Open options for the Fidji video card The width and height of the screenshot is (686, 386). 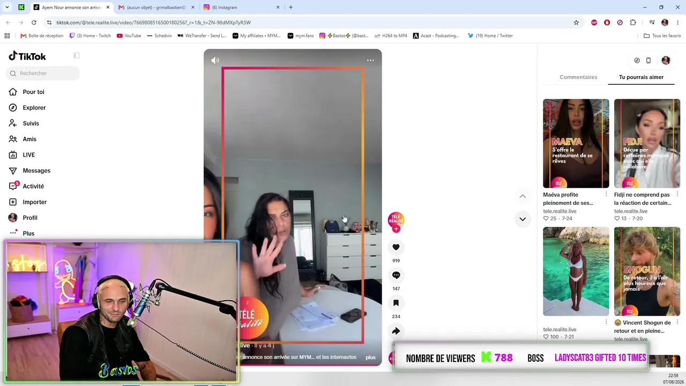click(677, 194)
